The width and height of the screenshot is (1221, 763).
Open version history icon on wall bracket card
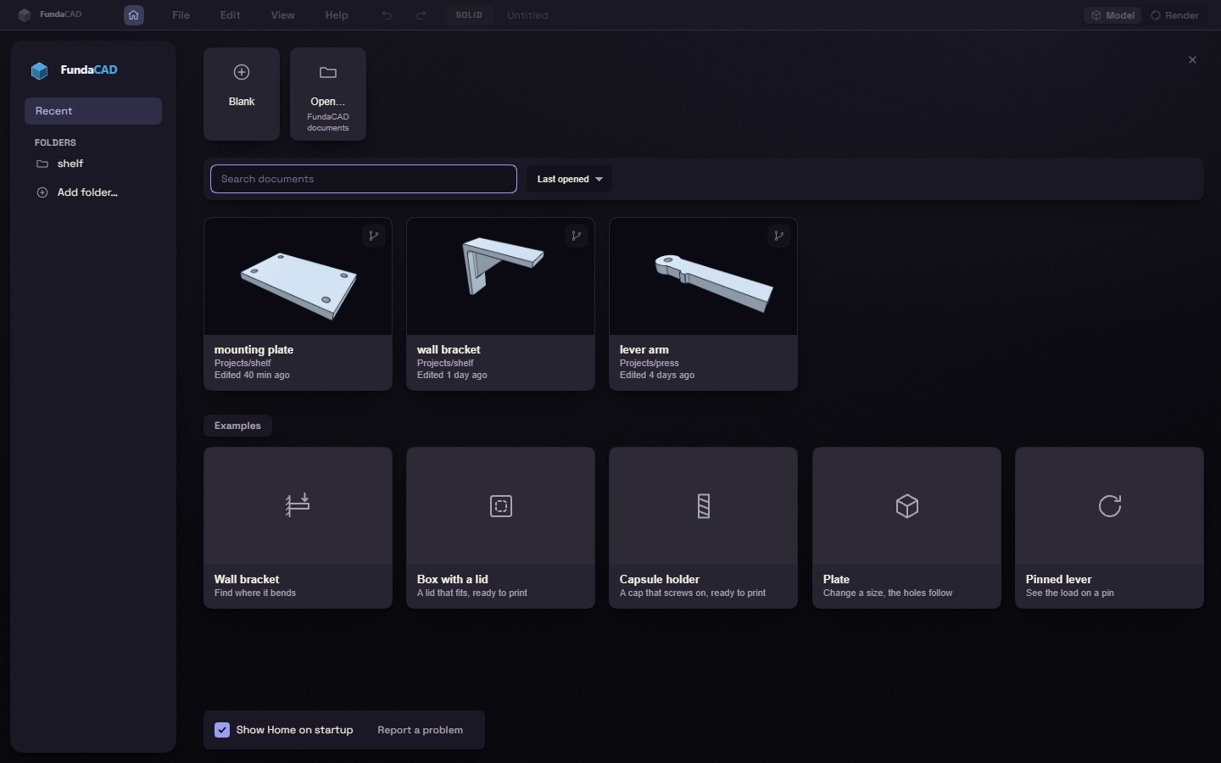pyautogui.click(x=576, y=236)
